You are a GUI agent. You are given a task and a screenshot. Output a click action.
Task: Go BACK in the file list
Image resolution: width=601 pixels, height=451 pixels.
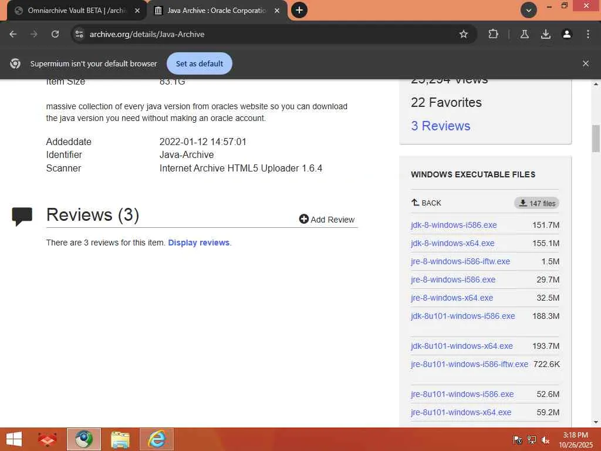(x=426, y=203)
